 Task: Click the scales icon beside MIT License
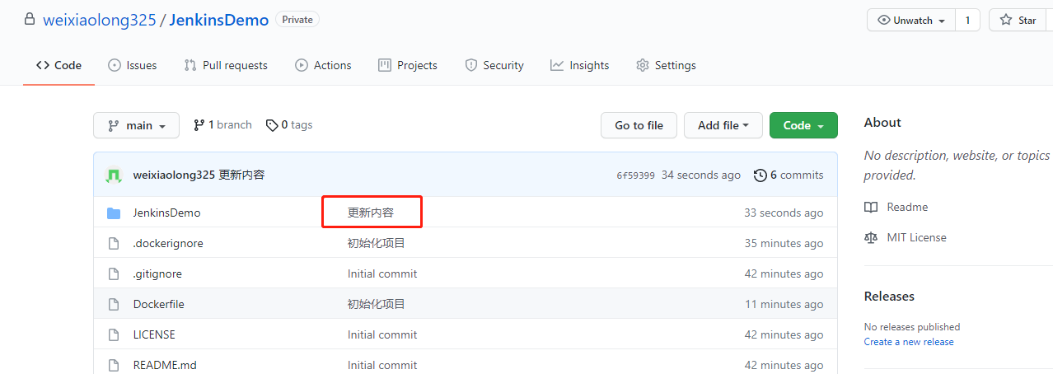(871, 237)
